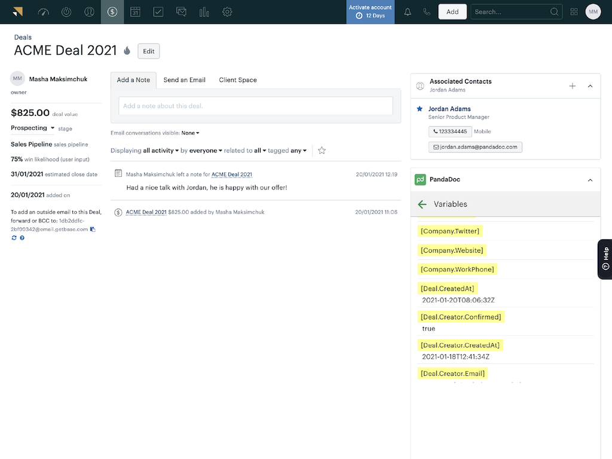
Task: Toggle the hot deal flame icon
Action: tap(127, 51)
